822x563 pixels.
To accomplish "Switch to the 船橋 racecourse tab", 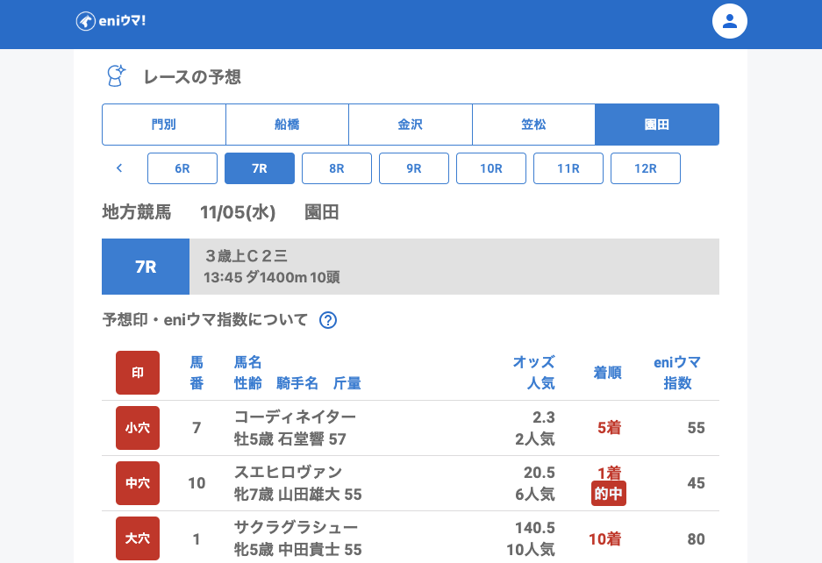I will (x=287, y=125).
